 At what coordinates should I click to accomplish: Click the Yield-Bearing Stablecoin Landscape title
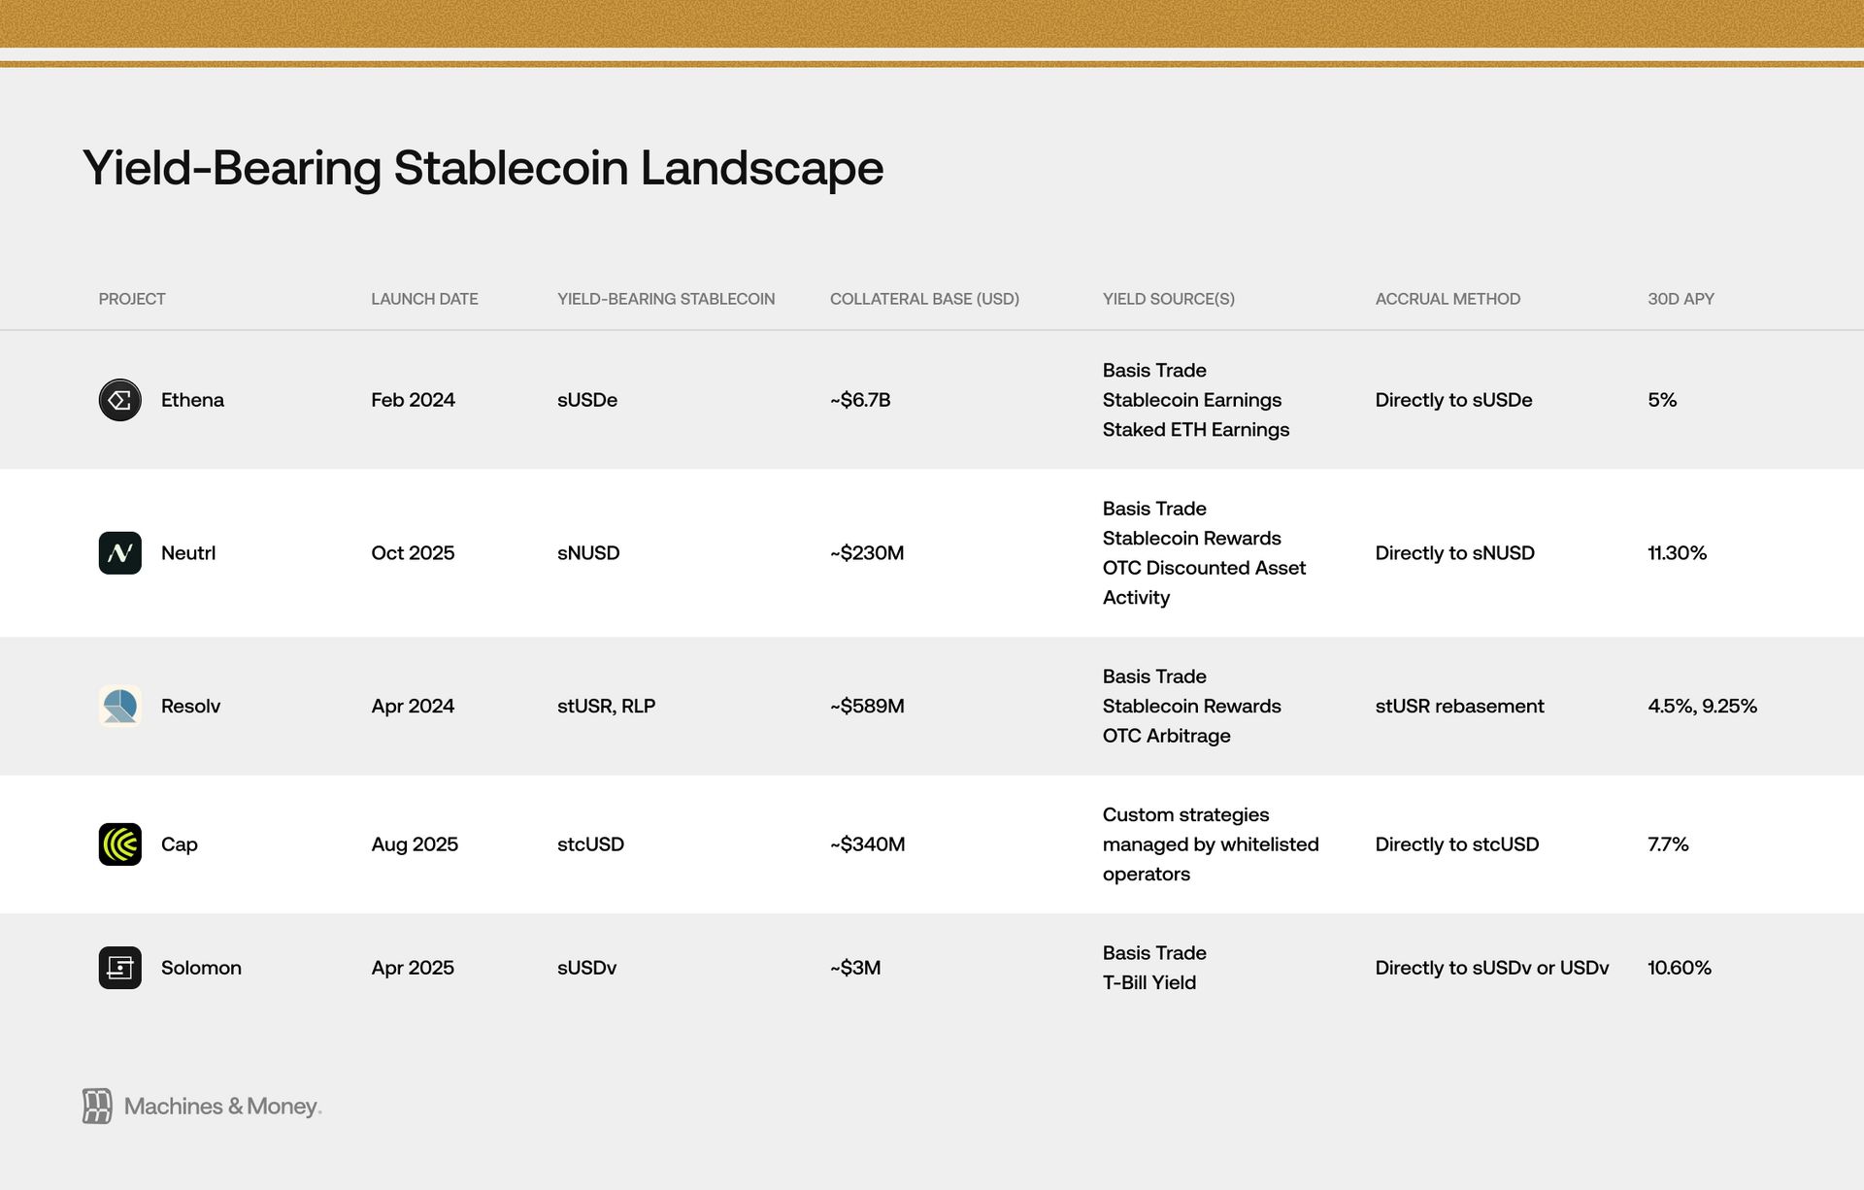click(x=483, y=168)
